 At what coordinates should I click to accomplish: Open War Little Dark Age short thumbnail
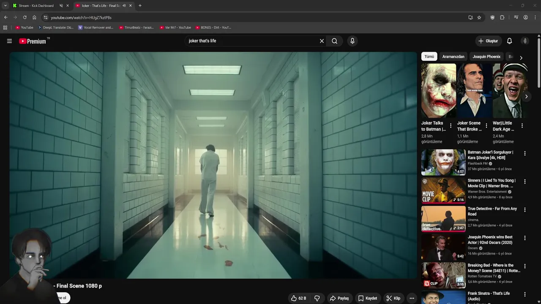tap(510, 90)
